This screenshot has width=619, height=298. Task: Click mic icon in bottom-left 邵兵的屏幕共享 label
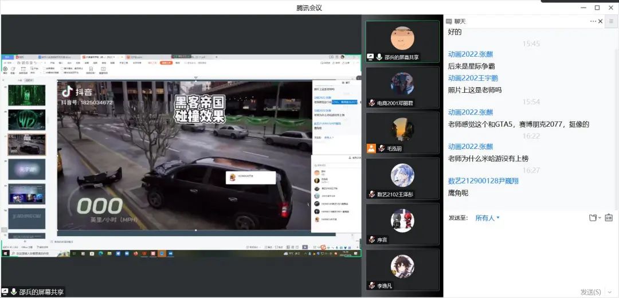coord(14,292)
